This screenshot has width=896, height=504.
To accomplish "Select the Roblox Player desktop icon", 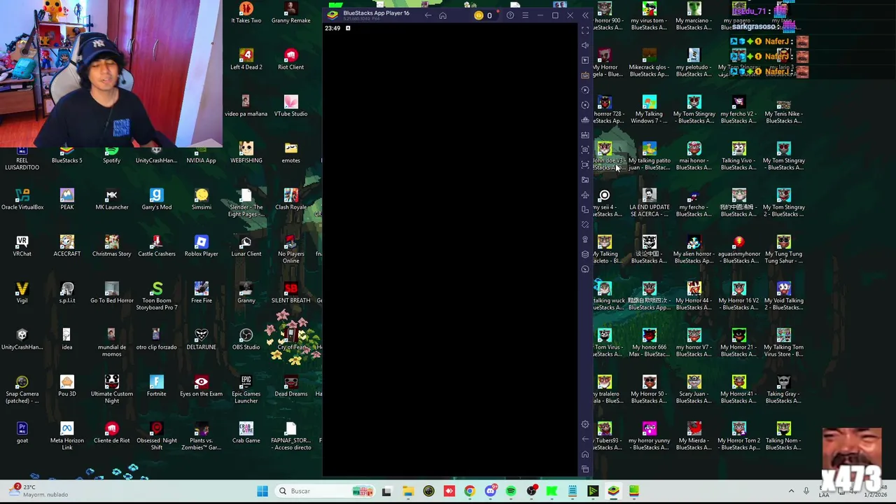I will point(201,246).
